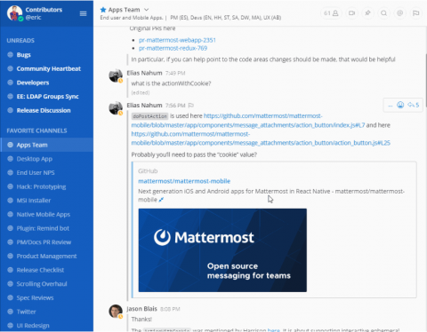Viewport: 427px width, 332px height.
Task: Click the Elias Nahum name at 7:49 PM
Action: (144, 73)
